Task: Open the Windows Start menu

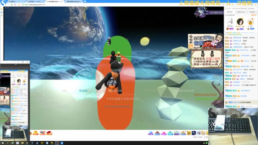Action: pyautogui.click(x=3, y=143)
